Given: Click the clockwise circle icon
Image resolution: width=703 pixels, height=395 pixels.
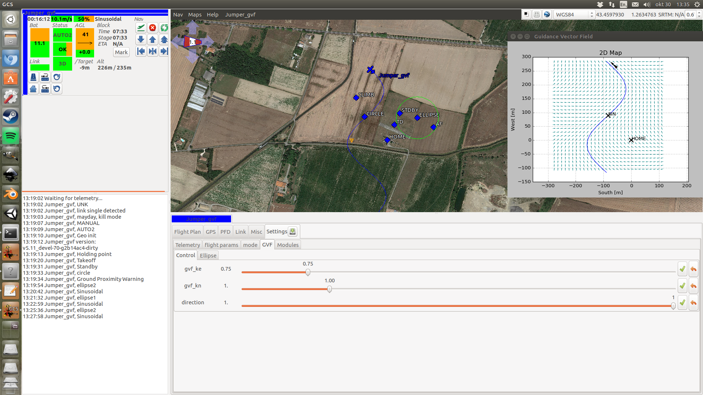Looking at the screenshot, I should coord(57,77).
